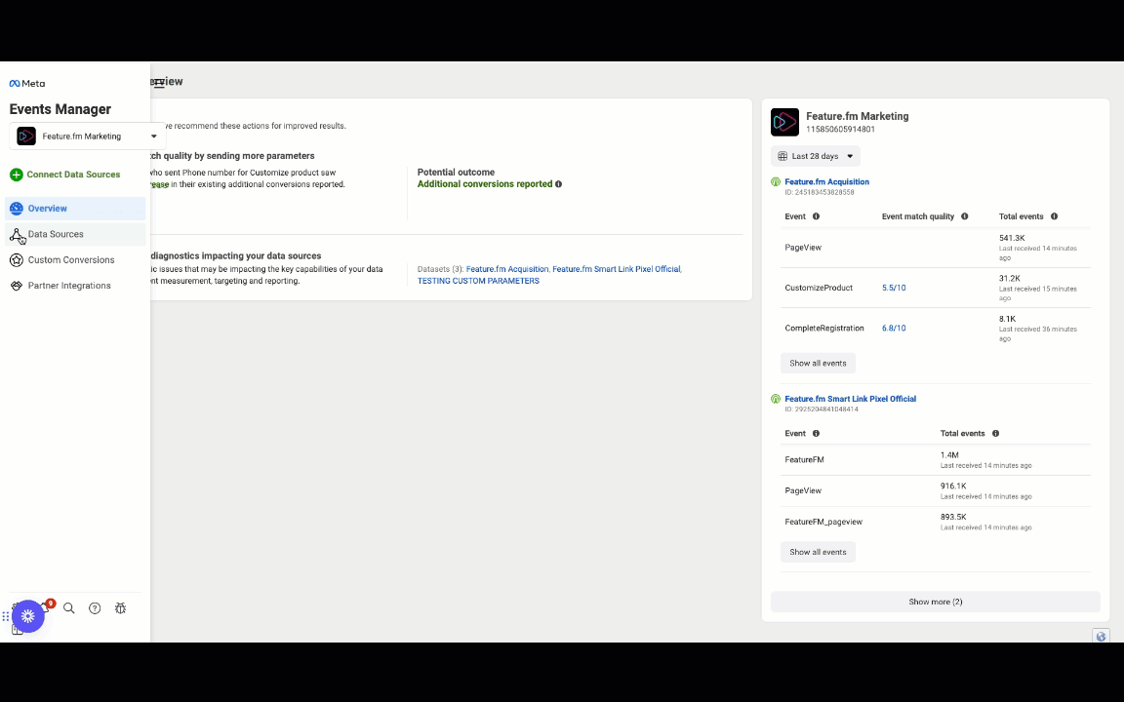Go to Data Sources in the sidebar
This screenshot has width=1124, height=702.
pos(75,234)
